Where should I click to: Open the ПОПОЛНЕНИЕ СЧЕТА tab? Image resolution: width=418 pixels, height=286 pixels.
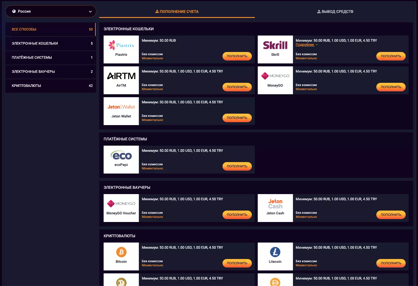177,11
